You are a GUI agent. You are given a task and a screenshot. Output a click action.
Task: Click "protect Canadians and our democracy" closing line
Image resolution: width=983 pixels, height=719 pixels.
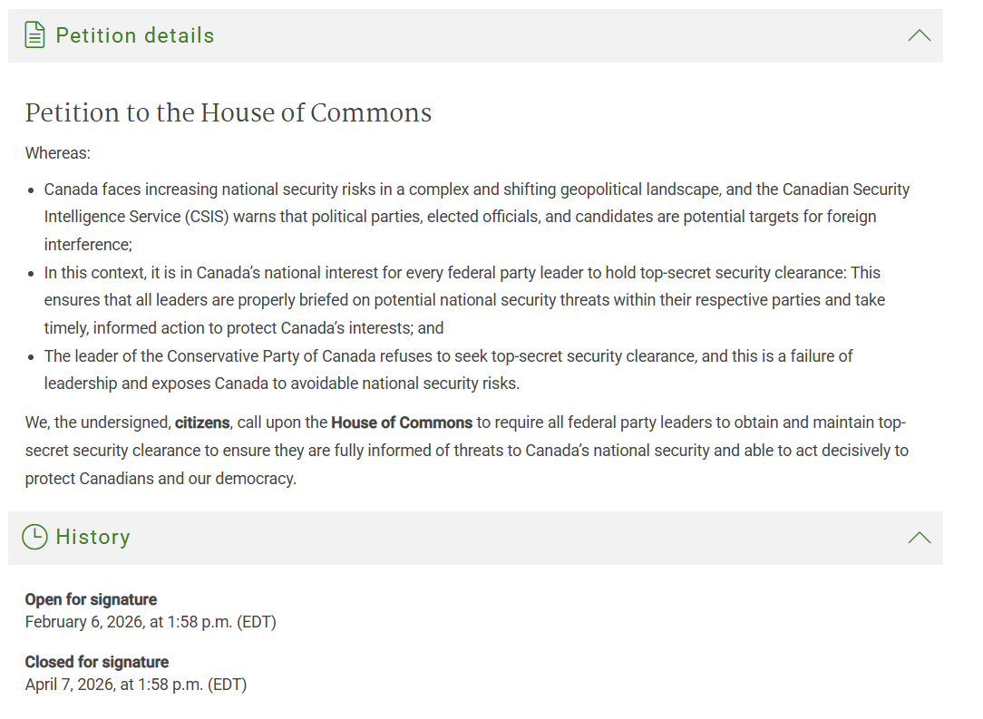pyautogui.click(x=161, y=478)
